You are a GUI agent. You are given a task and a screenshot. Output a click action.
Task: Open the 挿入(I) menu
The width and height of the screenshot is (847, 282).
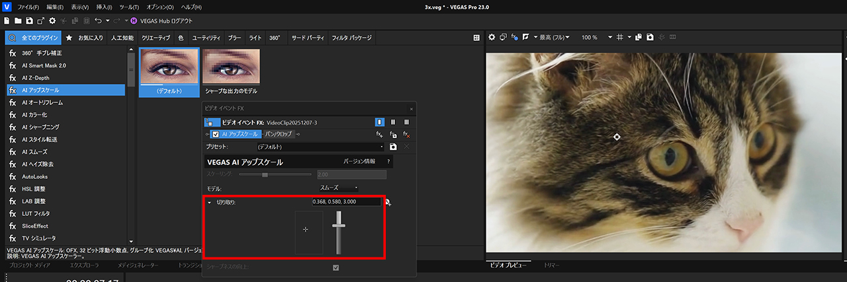click(x=105, y=7)
